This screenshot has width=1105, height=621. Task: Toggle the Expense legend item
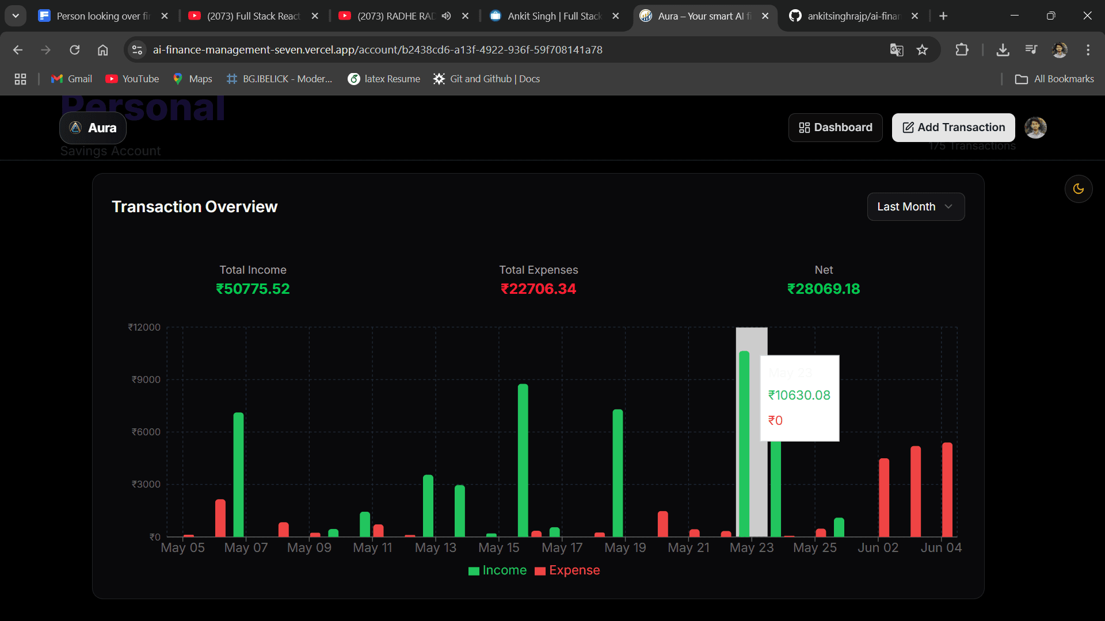[x=567, y=570]
